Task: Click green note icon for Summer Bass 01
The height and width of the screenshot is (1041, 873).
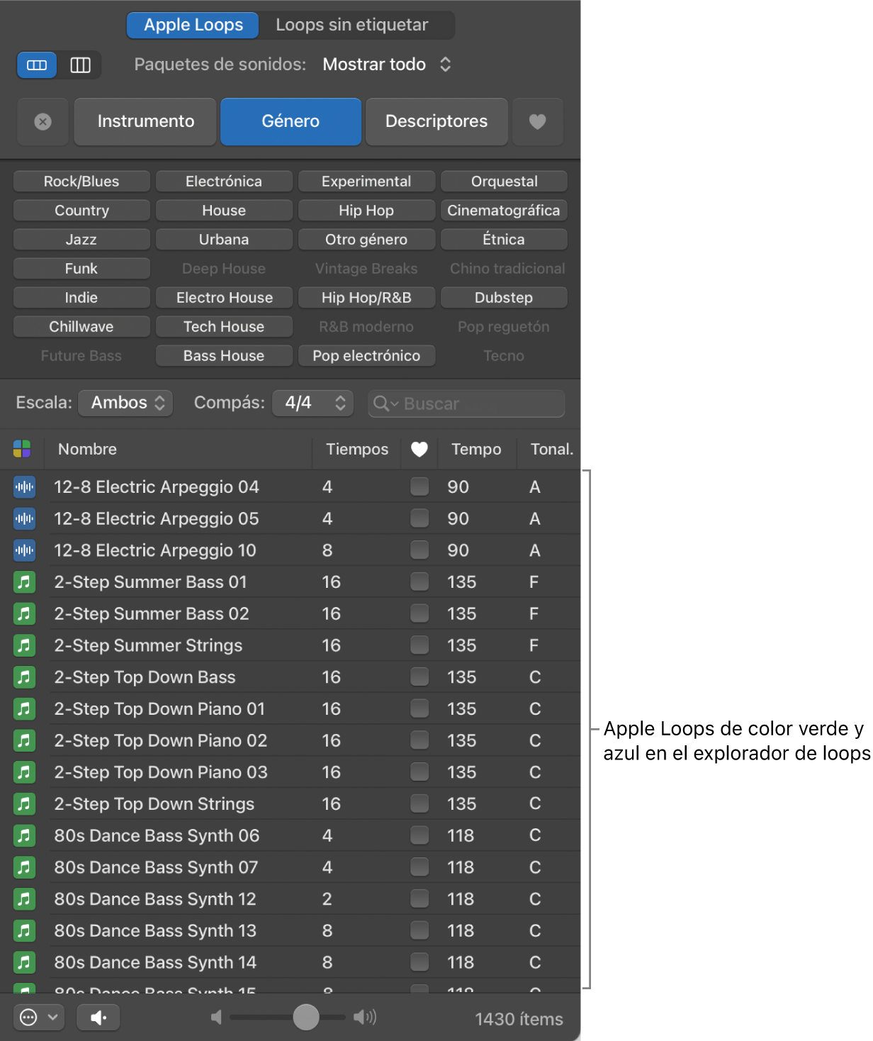Action: point(24,582)
